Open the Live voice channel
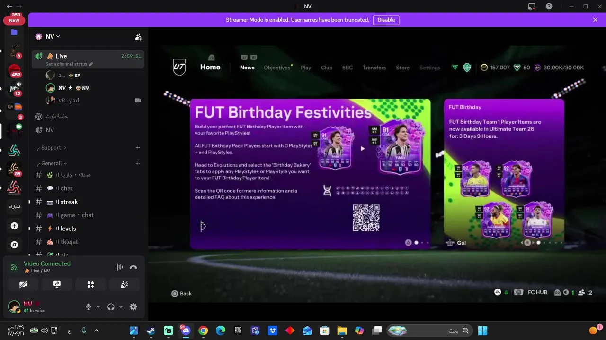Screen dimensions: 606x340 pyautogui.click(x=88, y=59)
